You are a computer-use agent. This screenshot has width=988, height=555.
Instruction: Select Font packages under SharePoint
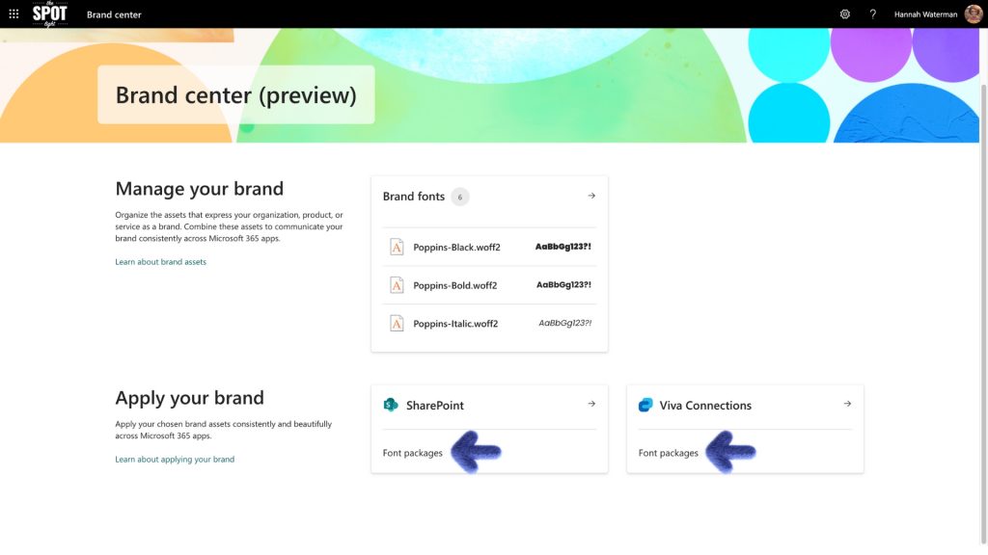pyautogui.click(x=413, y=453)
